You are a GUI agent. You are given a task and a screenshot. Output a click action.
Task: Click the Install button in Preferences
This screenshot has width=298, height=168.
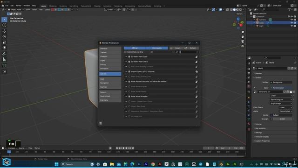pos(176,48)
